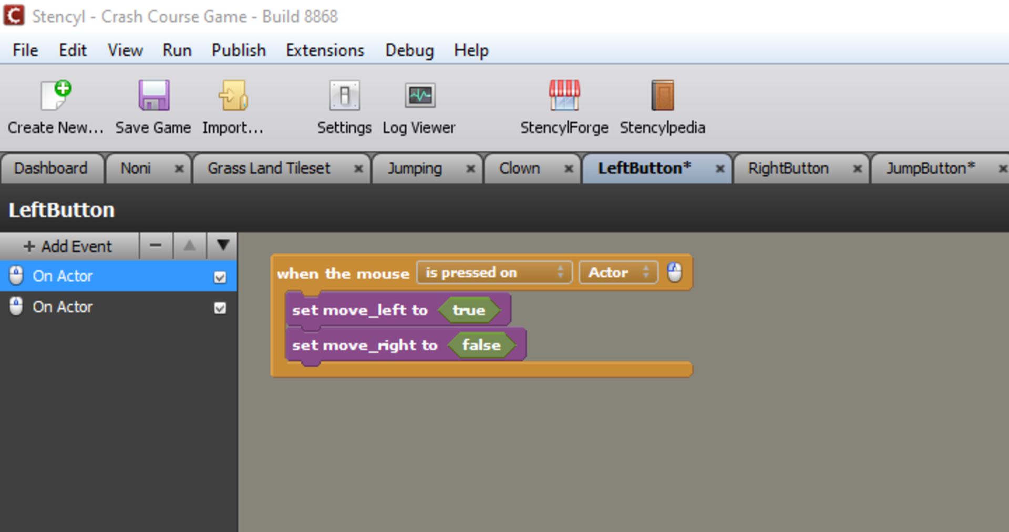The height and width of the screenshot is (532, 1009).
Task: Open the Settings toolbar icon
Action: coord(344,96)
